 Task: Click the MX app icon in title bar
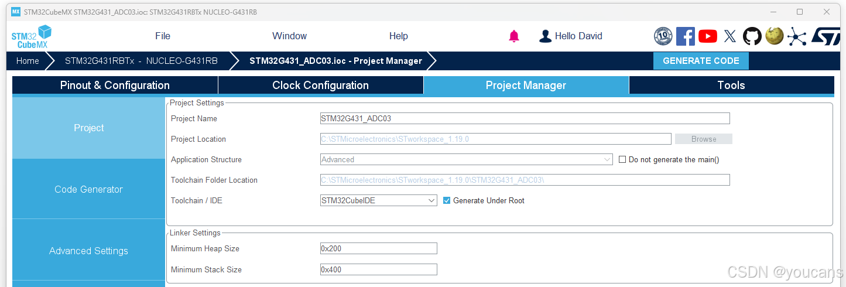click(x=16, y=12)
